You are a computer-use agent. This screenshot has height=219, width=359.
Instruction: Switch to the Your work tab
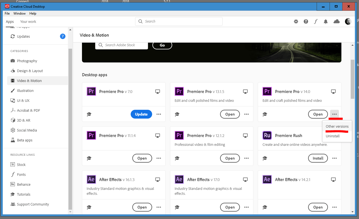point(28,21)
